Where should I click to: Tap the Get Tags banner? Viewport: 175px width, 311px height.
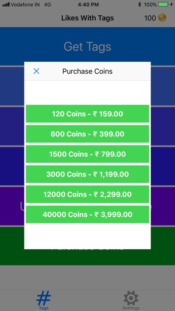[87, 46]
